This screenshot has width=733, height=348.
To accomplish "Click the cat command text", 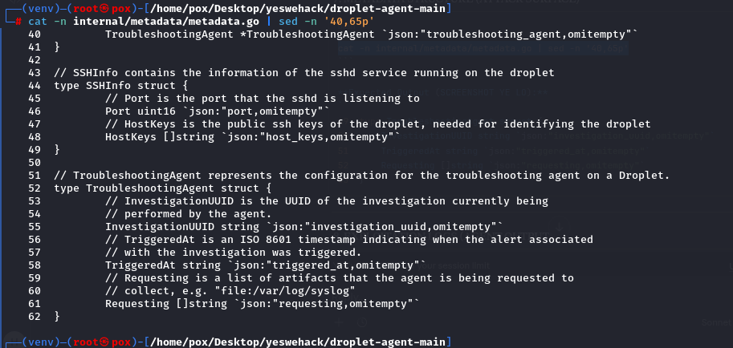I will (38, 21).
